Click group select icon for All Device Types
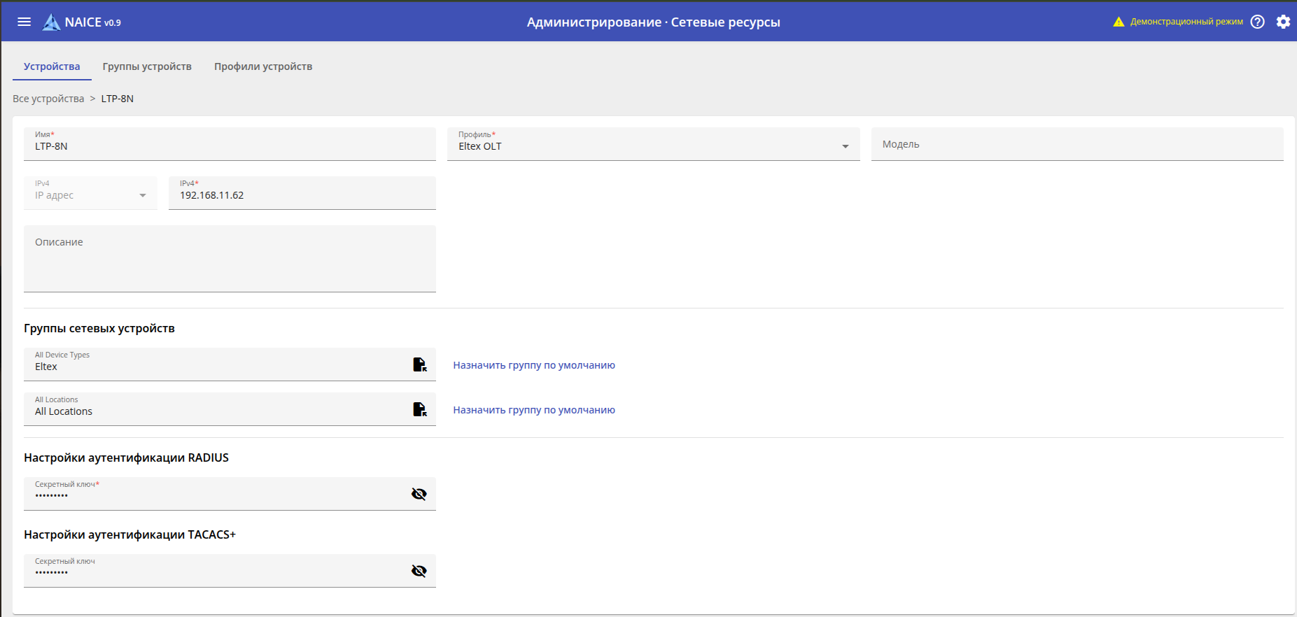This screenshot has height=617, width=1297. 419,364
